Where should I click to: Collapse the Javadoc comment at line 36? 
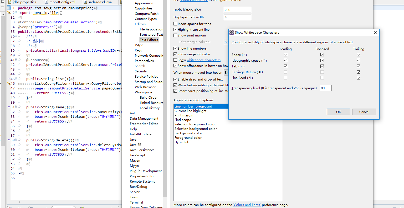(x=16, y=36)
